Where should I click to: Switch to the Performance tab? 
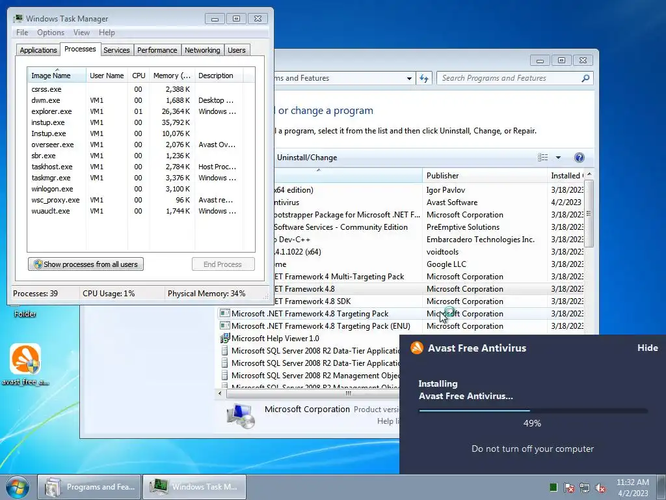pos(157,50)
